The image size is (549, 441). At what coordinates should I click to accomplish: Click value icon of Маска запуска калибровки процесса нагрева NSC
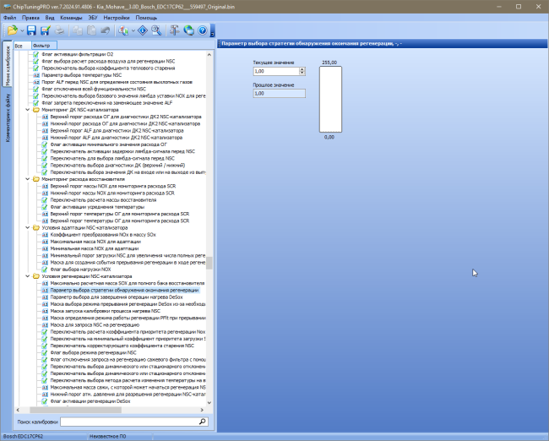click(x=45, y=311)
